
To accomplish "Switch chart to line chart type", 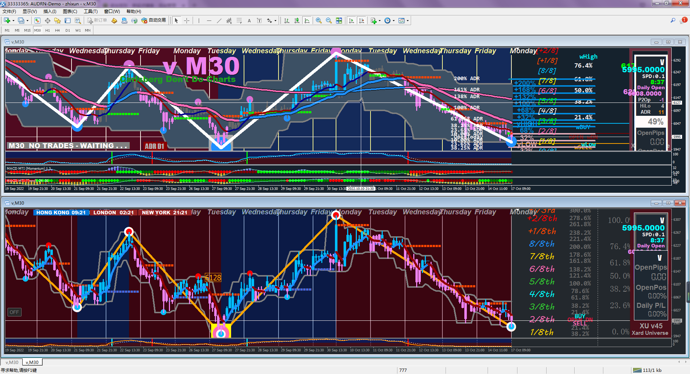I will pos(307,20).
